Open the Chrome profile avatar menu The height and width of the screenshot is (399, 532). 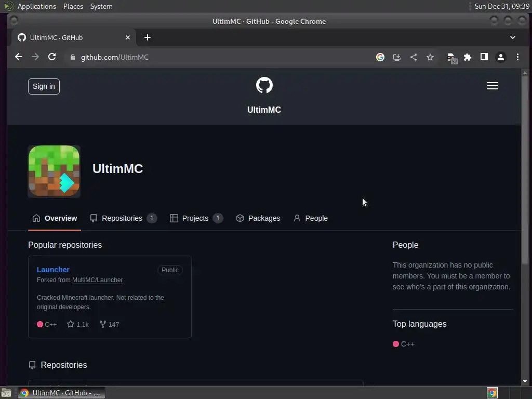click(x=500, y=57)
